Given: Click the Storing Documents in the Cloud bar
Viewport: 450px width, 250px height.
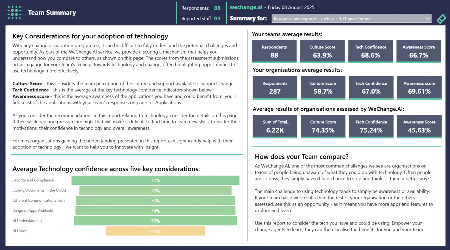Looking at the screenshot, I should (155, 191).
